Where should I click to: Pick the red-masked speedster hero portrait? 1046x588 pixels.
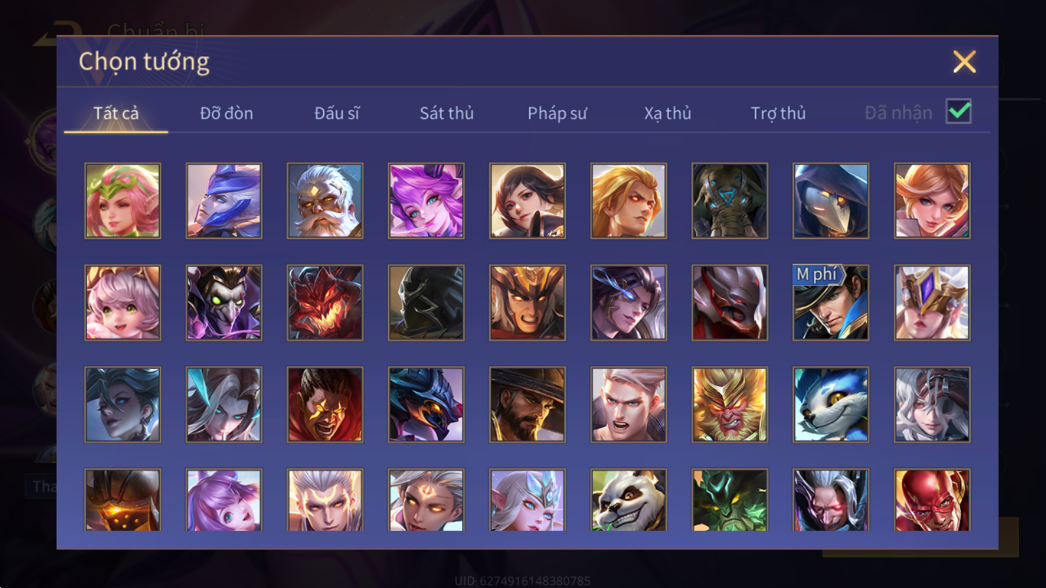(932, 500)
